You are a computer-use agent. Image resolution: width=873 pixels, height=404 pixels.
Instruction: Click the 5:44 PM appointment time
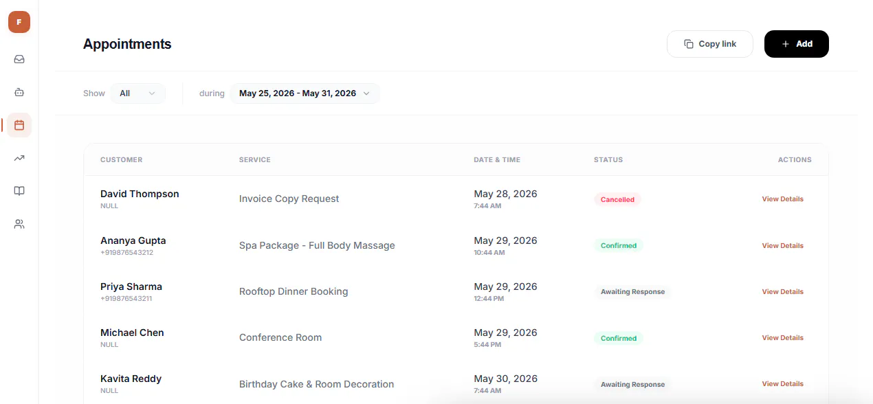click(x=487, y=345)
